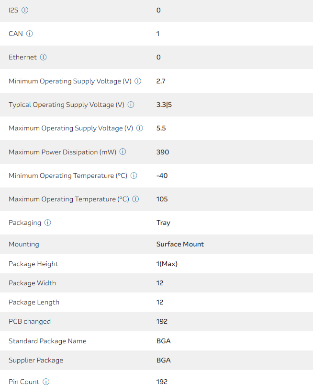Open the Ethernet info tooltip icon
Viewport: 313px width, 386px height.
point(43,57)
